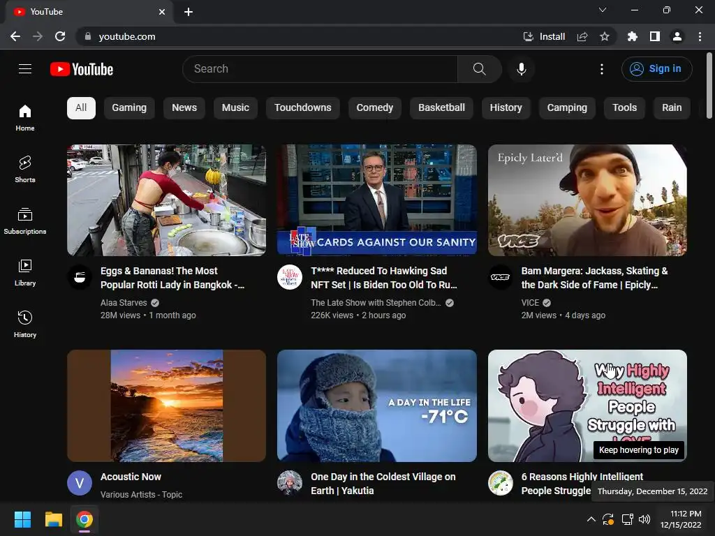The height and width of the screenshot is (536, 715).
Task: Open the taskbar clock and date
Action: coord(681,519)
